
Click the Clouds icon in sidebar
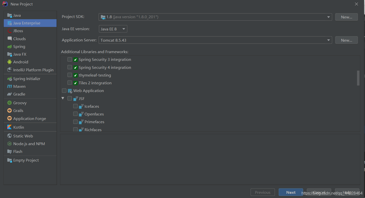pyautogui.click(x=10, y=39)
